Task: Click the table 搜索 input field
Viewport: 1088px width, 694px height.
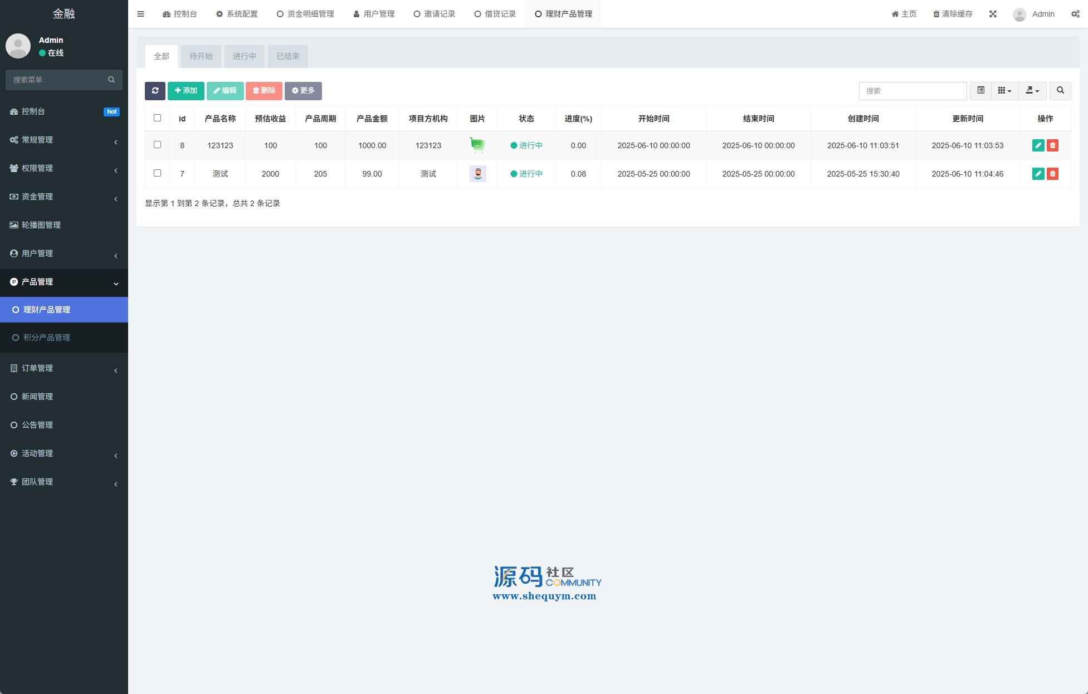Action: pos(913,91)
